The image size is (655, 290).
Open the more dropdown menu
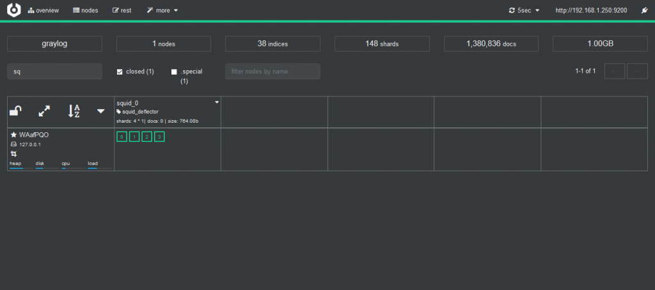click(x=162, y=10)
